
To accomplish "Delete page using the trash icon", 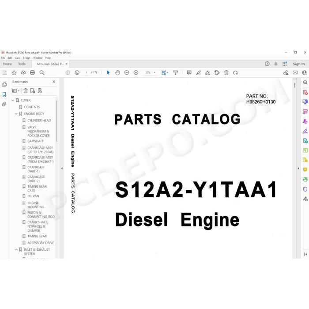I will tap(226, 73).
